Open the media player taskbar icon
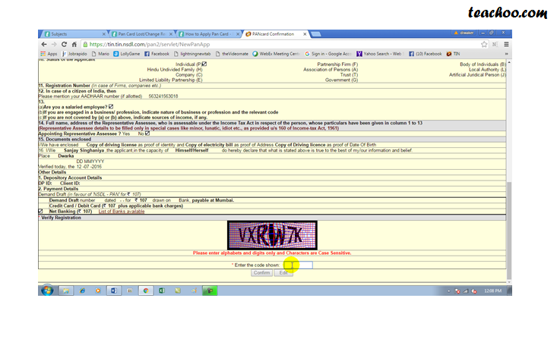Image resolution: width=557 pixels, height=339 pixels. pos(98,290)
